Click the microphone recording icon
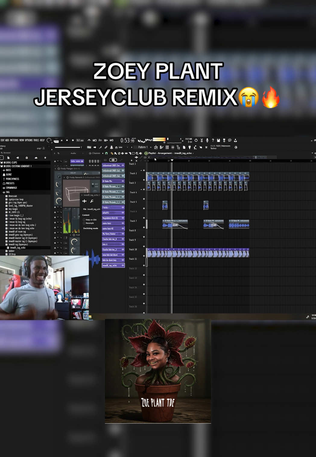316x457 pixels. (x=207, y=140)
